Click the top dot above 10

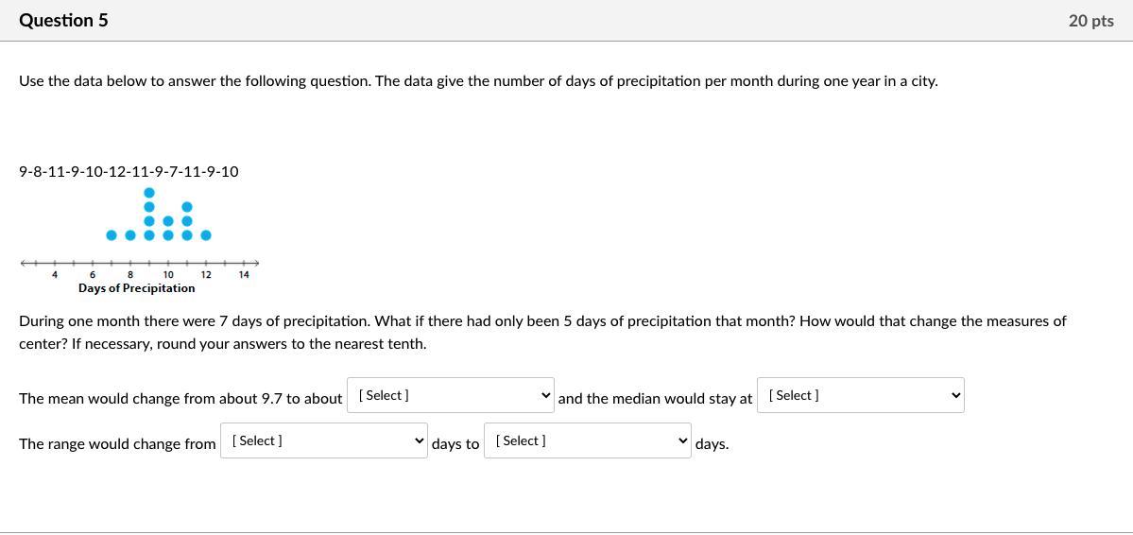pyautogui.click(x=168, y=221)
